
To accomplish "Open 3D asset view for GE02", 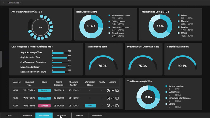I will coord(108,98).
